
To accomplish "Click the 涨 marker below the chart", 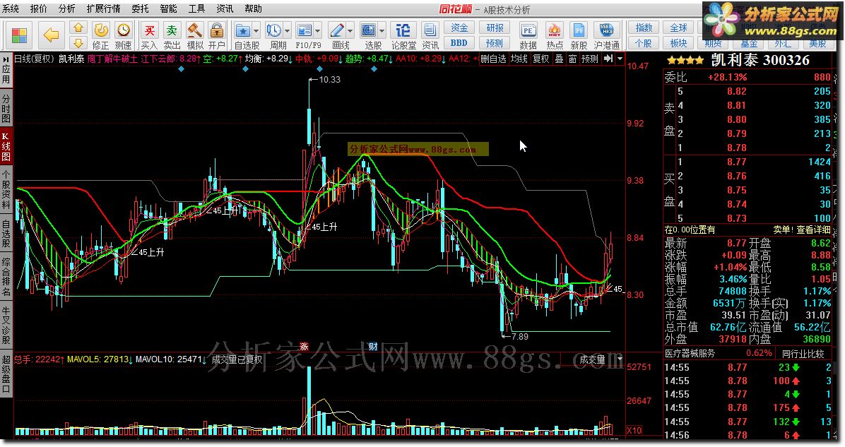I will 304,347.
